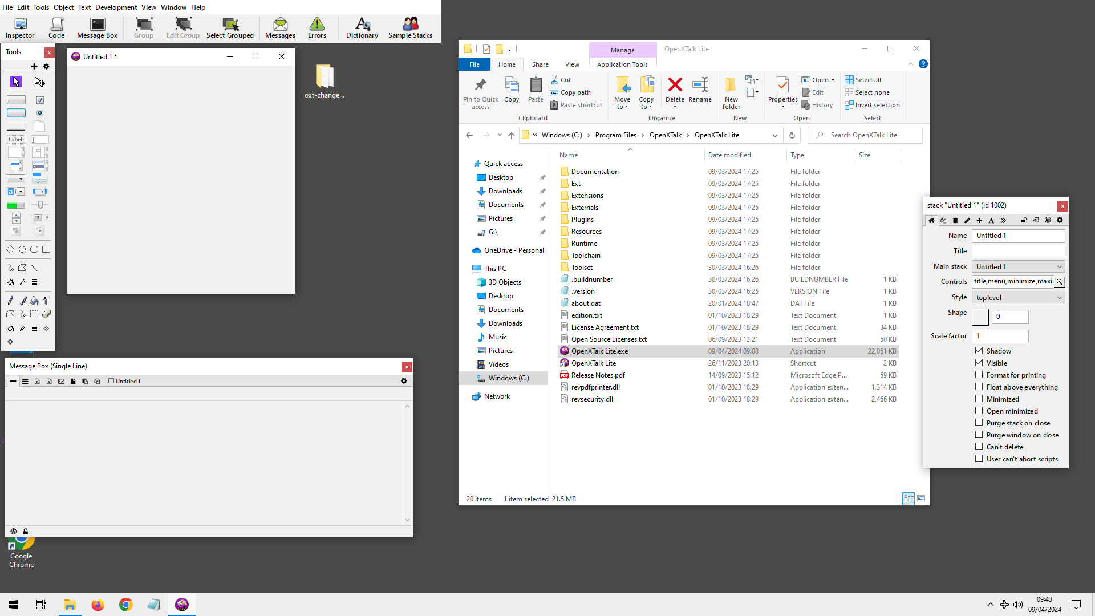Click the Controls magic wand button
Image resolution: width=1095 pixels, height=616 pixels.
1059,282
